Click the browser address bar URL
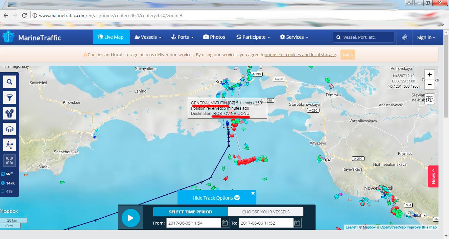Screen dimensions: 449x239 [110, 15]
